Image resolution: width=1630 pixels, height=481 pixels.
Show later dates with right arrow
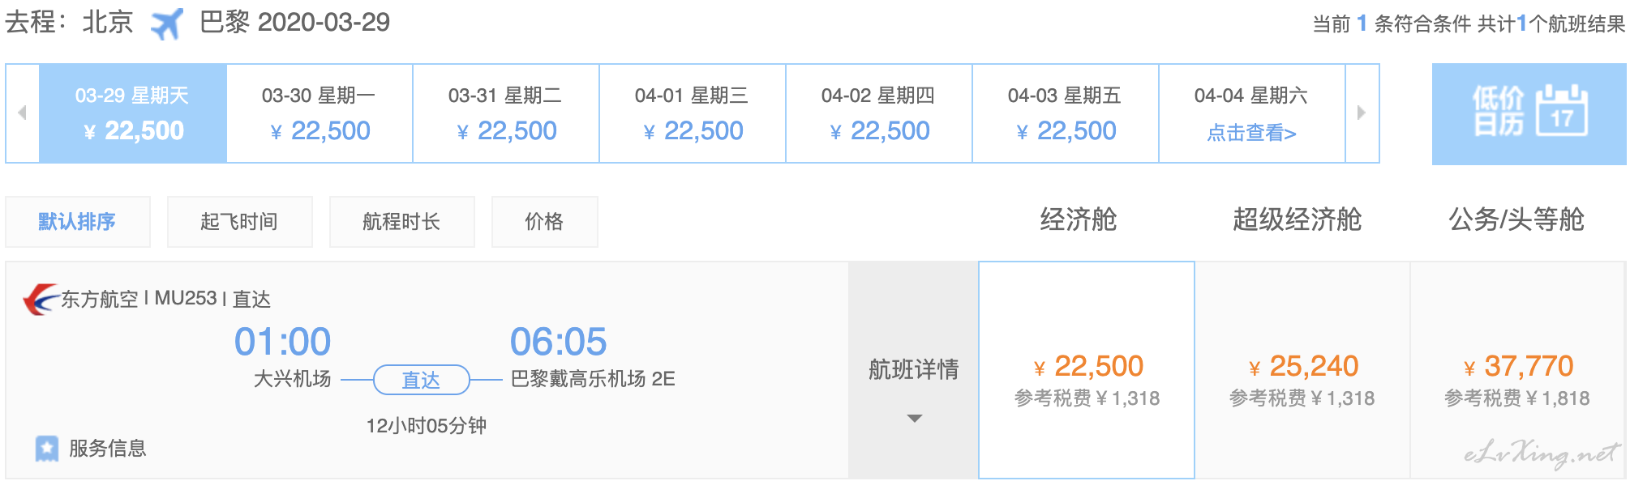pos(1362,113)
